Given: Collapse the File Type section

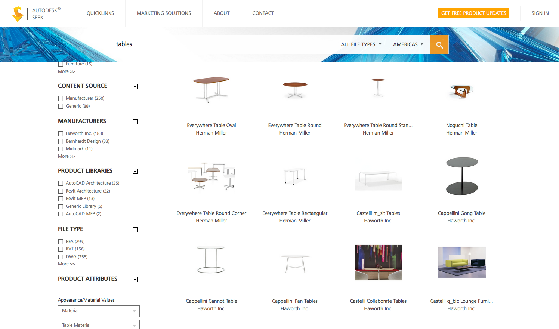Looking at the screenshot, I should coord(135,229).
